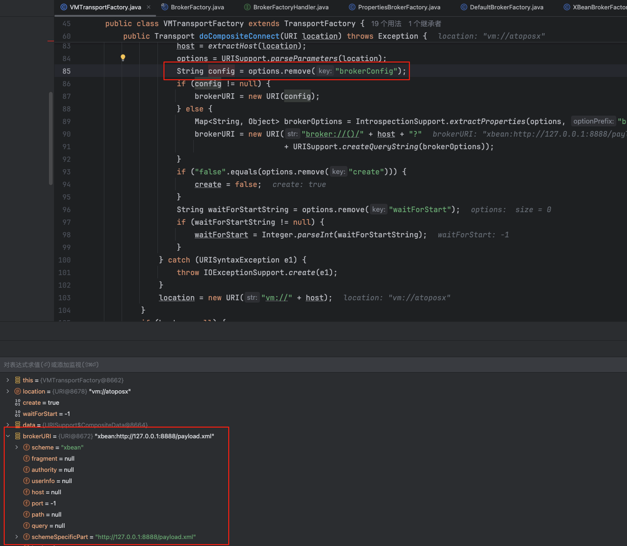Click the field icon beside scheme
Image resolution: width=627 pixels, height=546 pixels.
27,447
